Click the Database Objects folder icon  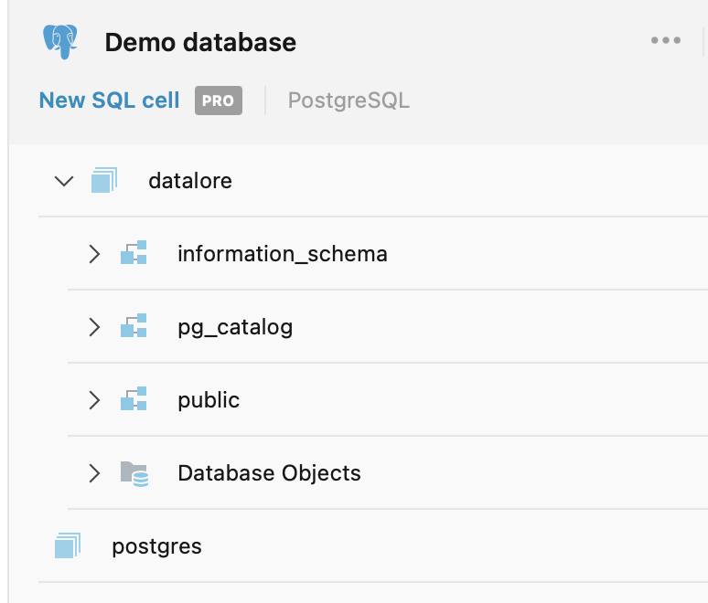(134, 473)
